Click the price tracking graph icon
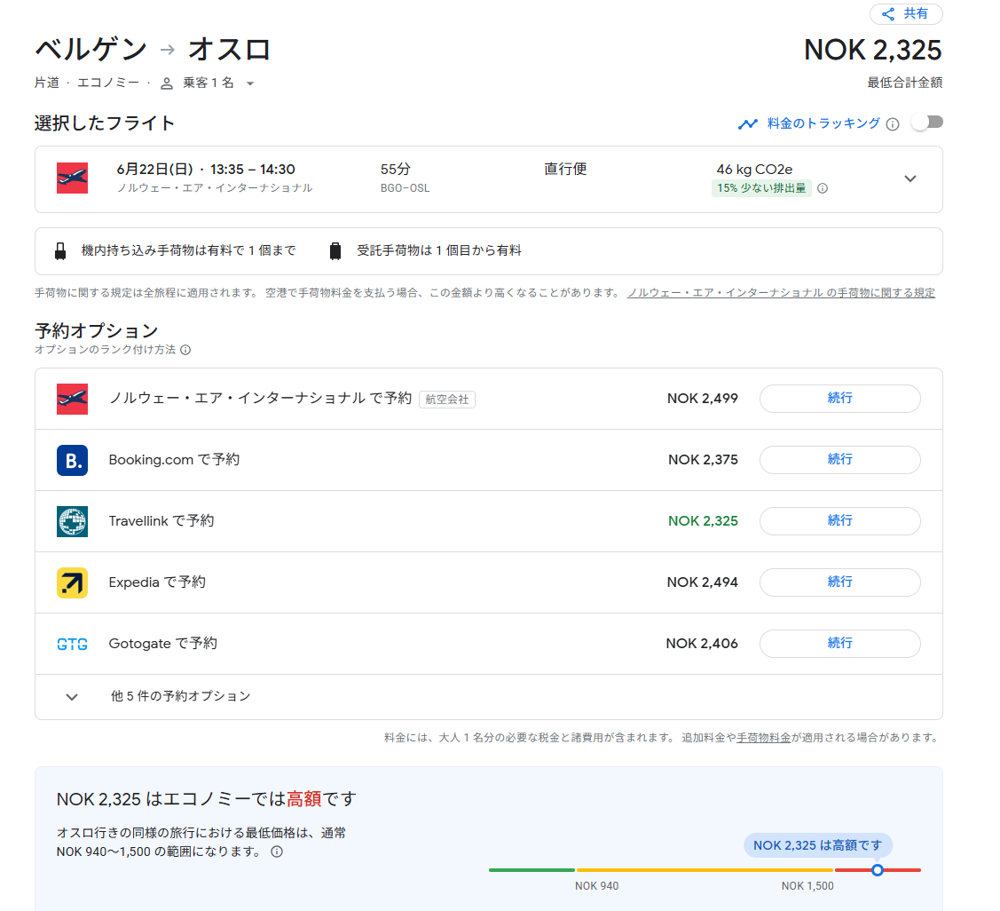Viewport: 1000px width, 911px height. pyautogui.click(x=748, y=124)
